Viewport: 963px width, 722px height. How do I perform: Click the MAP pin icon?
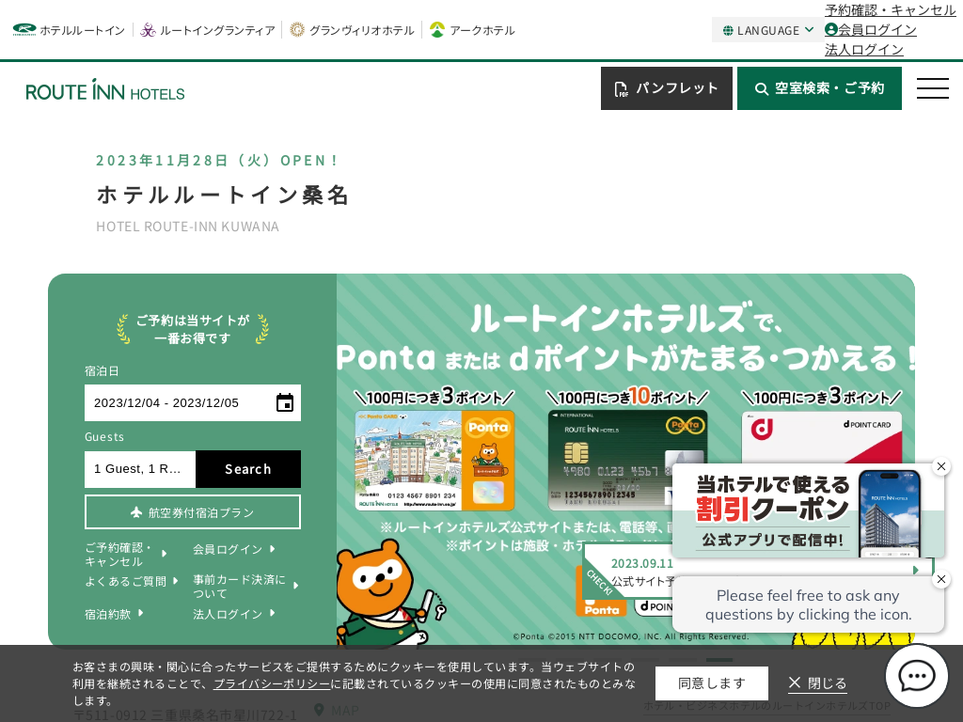coord(319,711)
